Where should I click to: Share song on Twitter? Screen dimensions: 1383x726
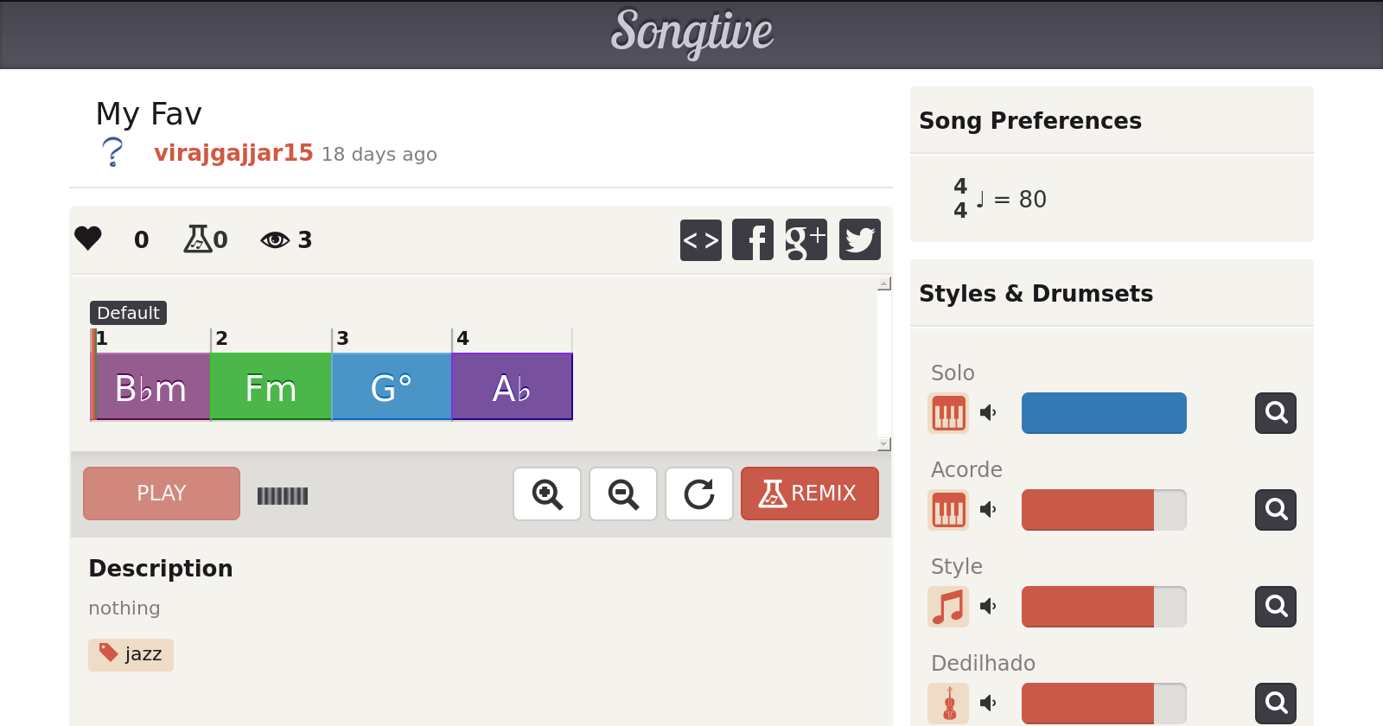pos(859,239)
